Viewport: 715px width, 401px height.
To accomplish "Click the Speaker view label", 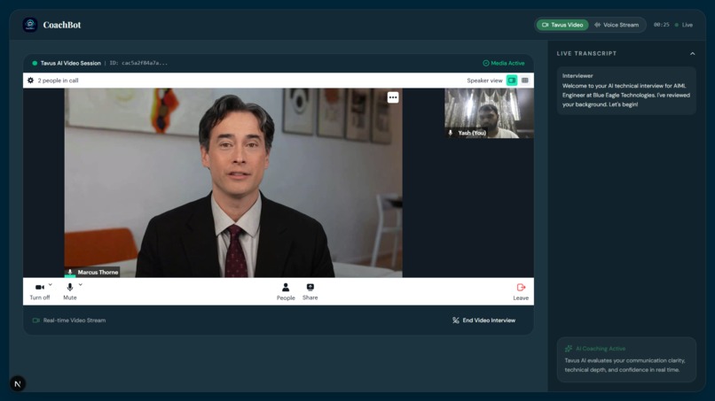I will coord(484,81).
